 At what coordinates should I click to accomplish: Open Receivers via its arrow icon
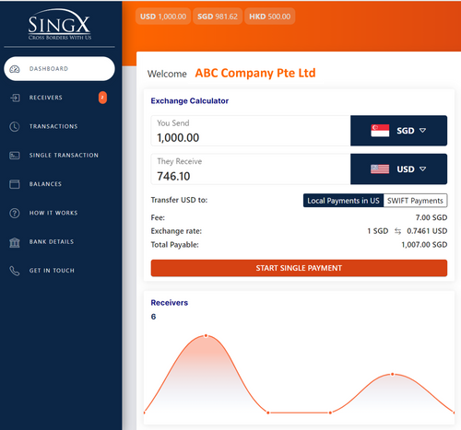(x=15, y=98)
